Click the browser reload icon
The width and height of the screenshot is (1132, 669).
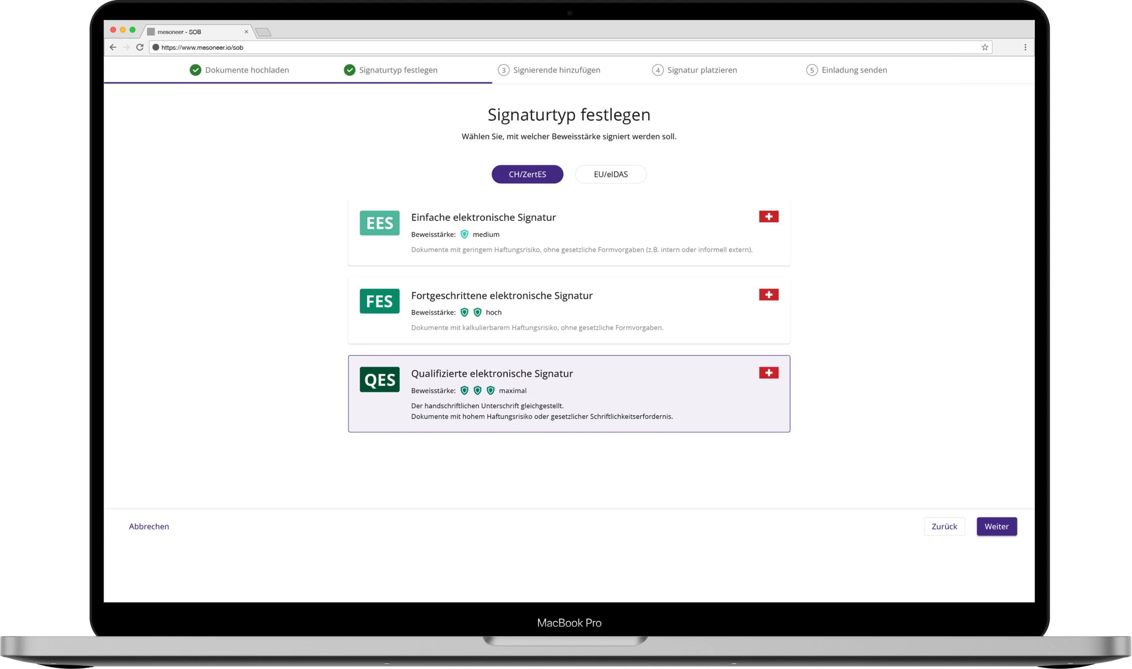point(140,47)
